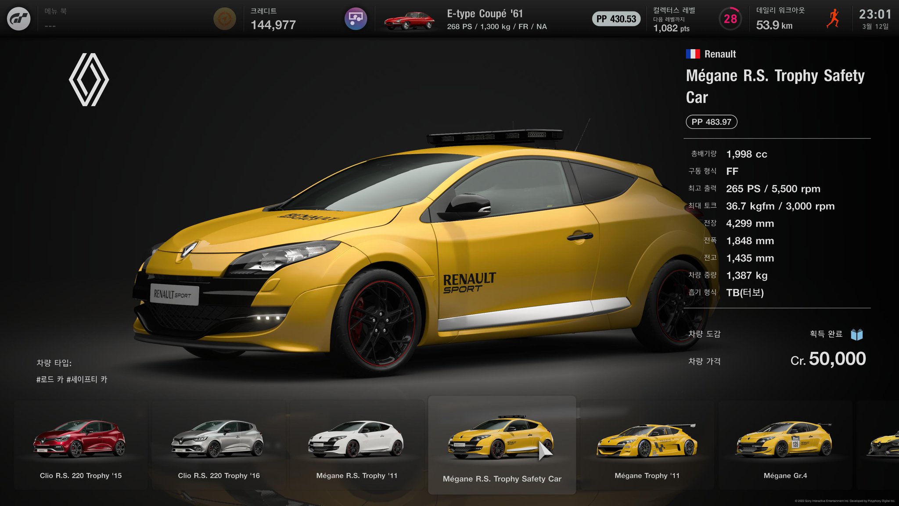The image size is (899, 506).
Task: Click the PP 430.53 badge
Action: point(616,19)
